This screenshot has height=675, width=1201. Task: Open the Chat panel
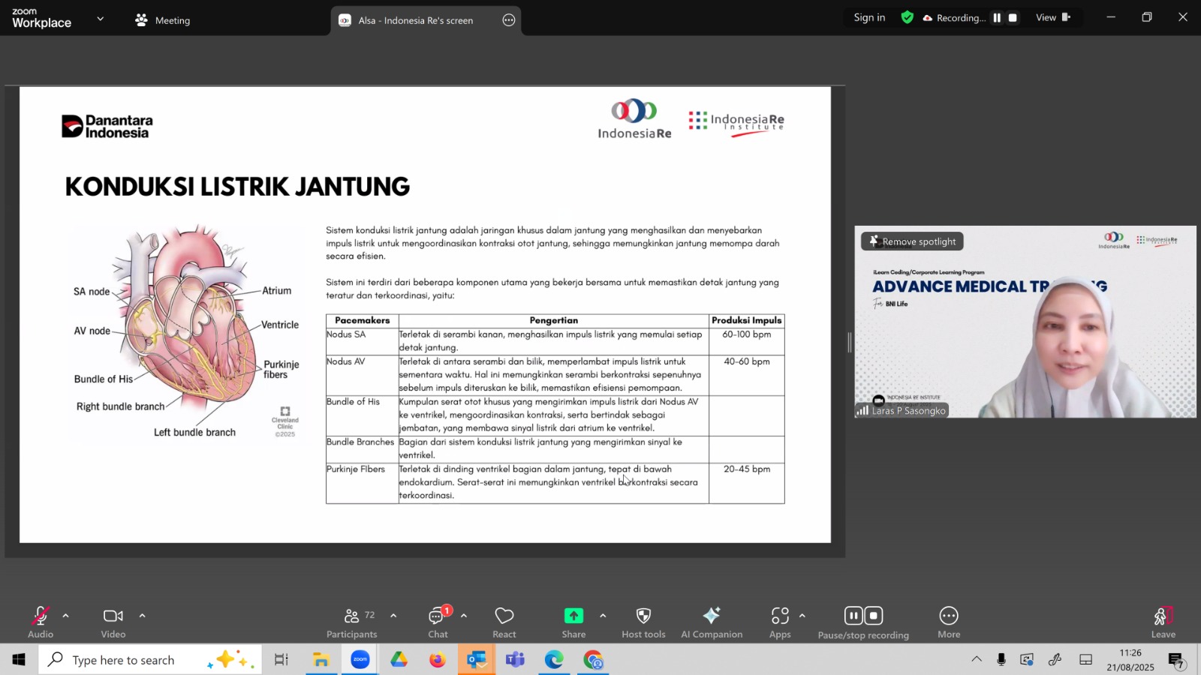click(x=438, y=616)
